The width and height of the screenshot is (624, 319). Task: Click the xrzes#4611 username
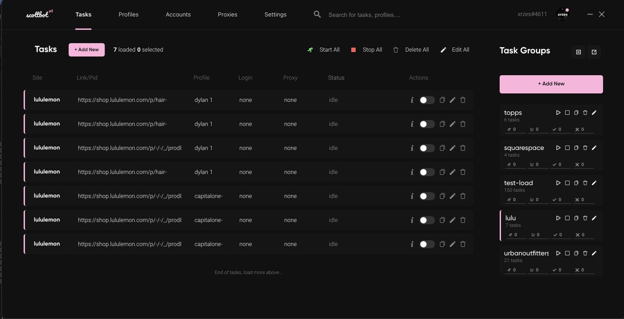pos(532,15)
